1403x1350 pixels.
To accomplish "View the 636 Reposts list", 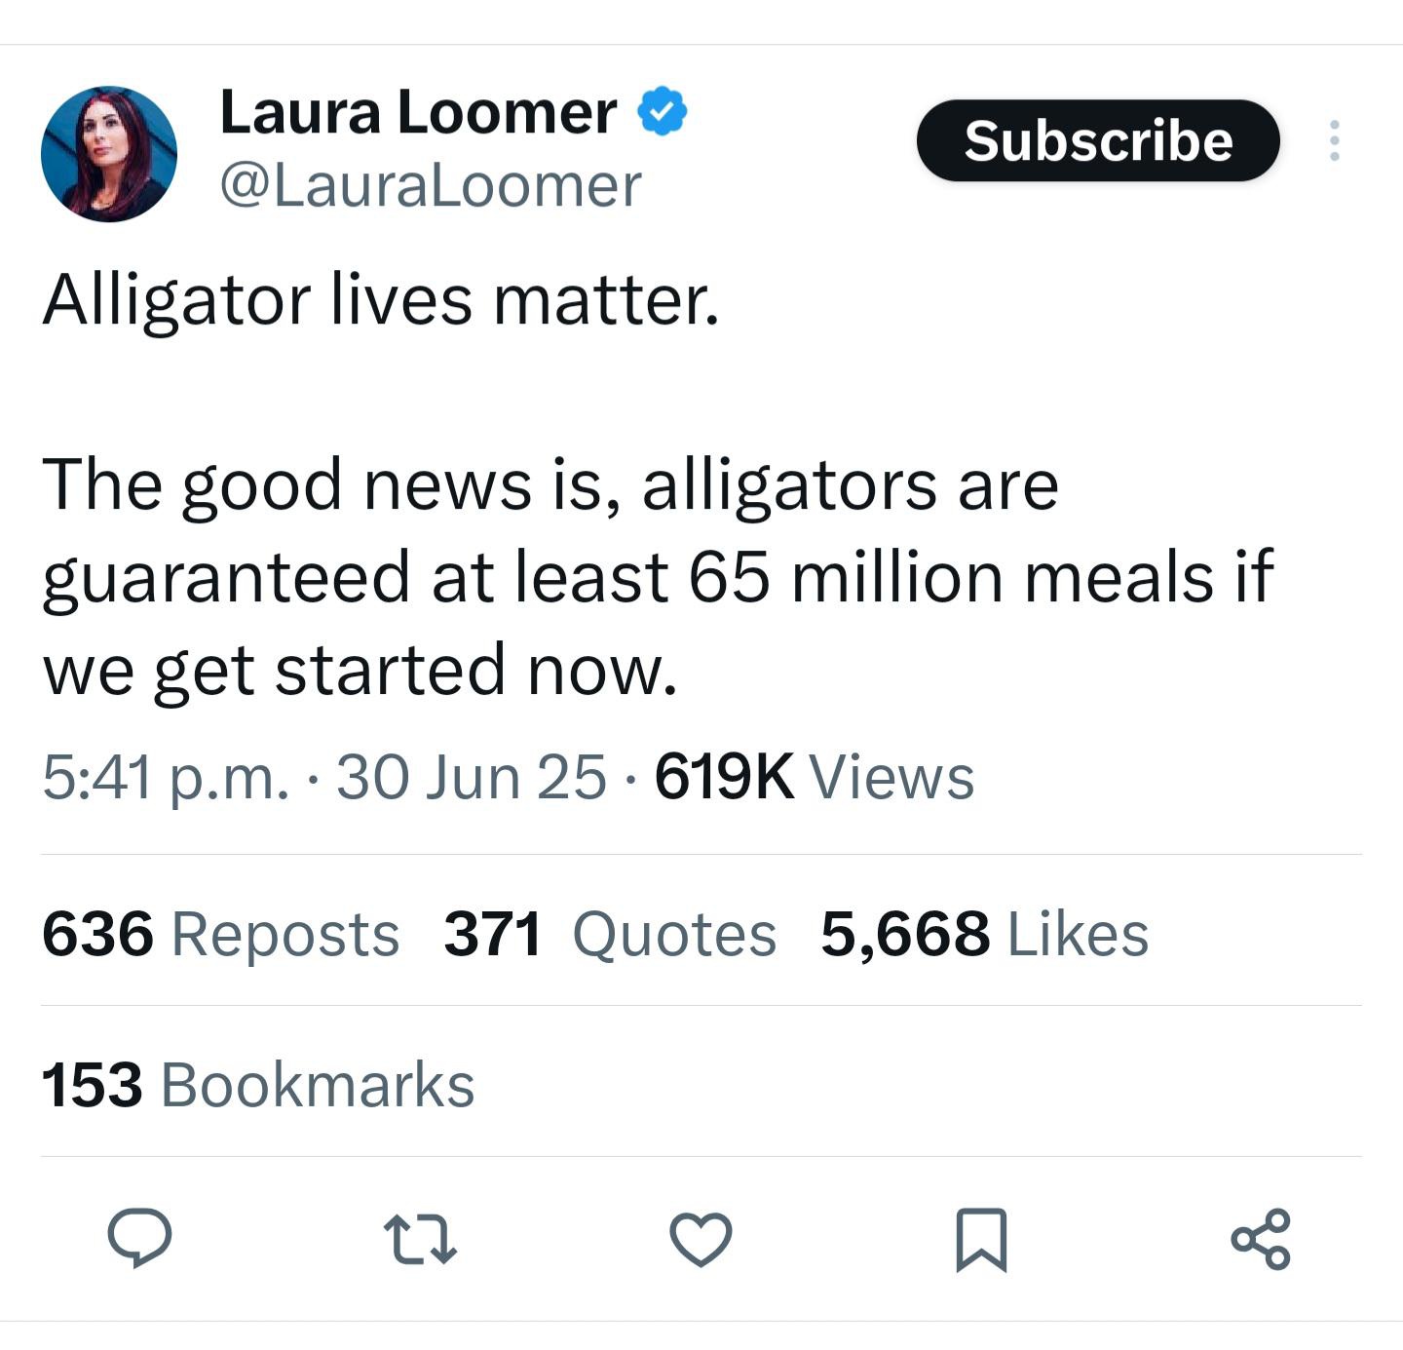I will click(220, 934).
